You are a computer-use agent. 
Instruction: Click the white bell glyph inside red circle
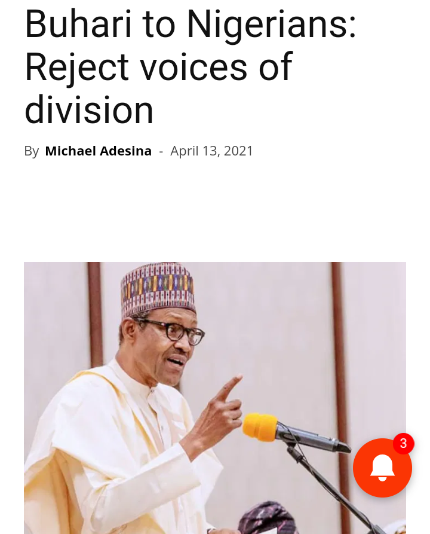382,468
